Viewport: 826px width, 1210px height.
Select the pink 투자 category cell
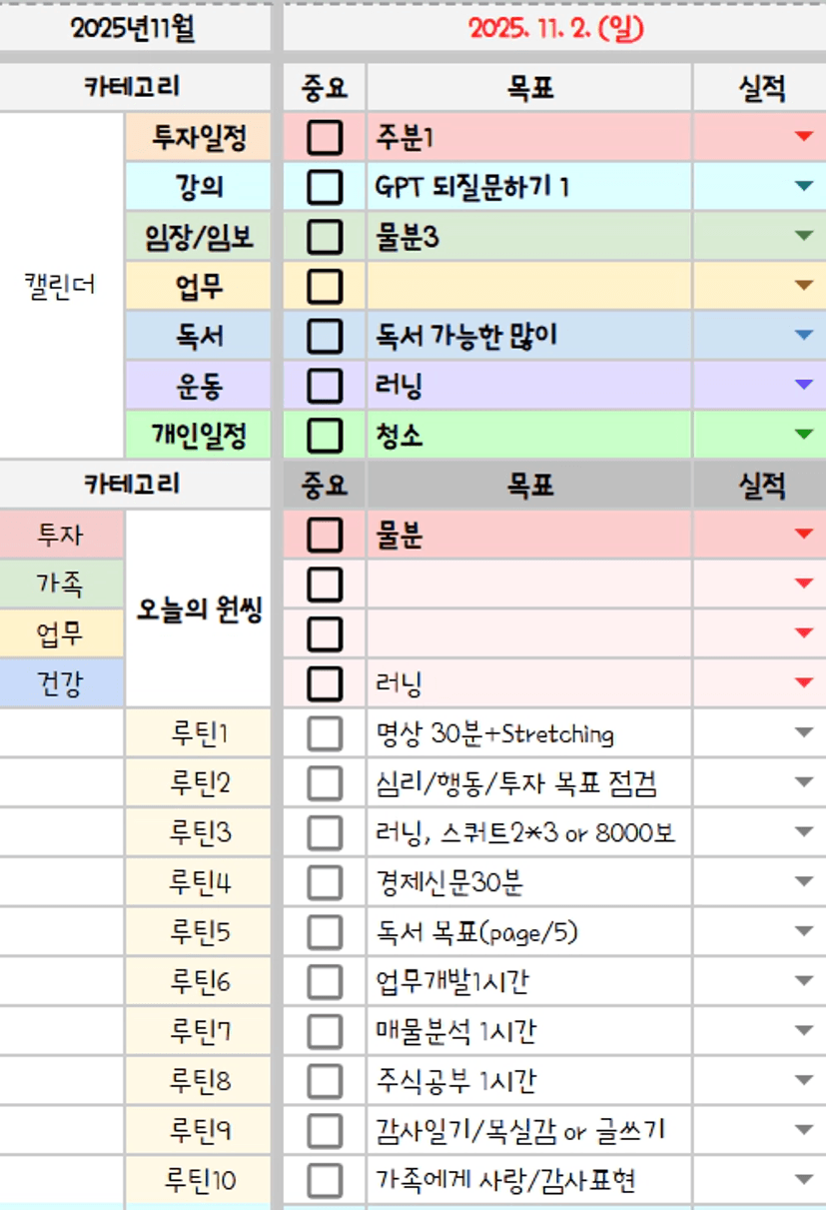(x=62, y=536)
